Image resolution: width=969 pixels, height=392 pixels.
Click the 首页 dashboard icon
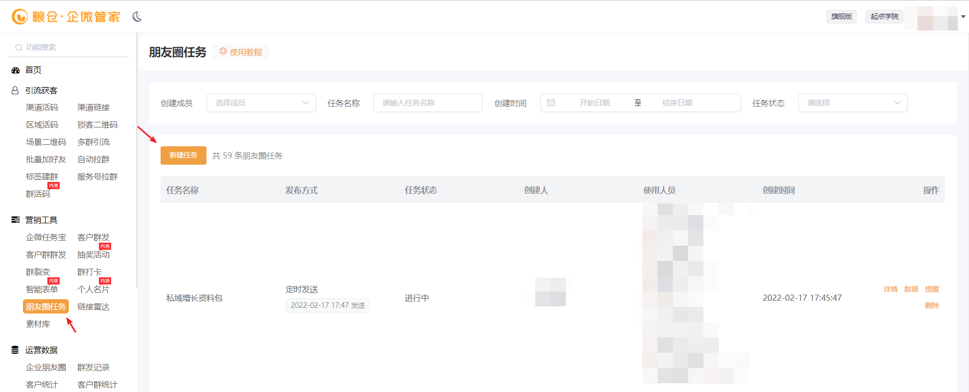click(x=15, y=70)
